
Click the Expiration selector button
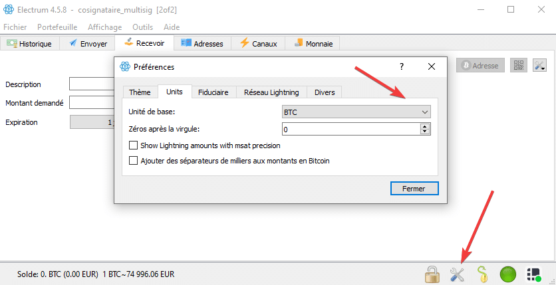point(92,122)
